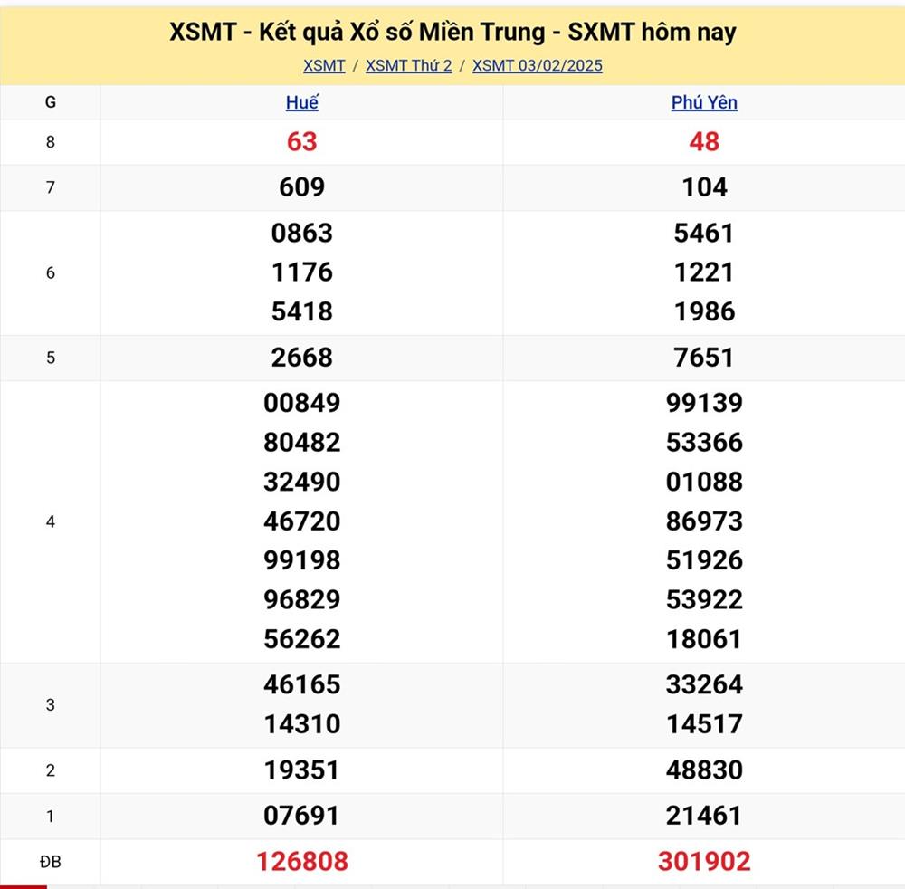The width and height of the screenshot is (905, 889).
Task: Click Phú Yên prize 5 number 7651
Action: pyautogui.click(x=704, y=358)
